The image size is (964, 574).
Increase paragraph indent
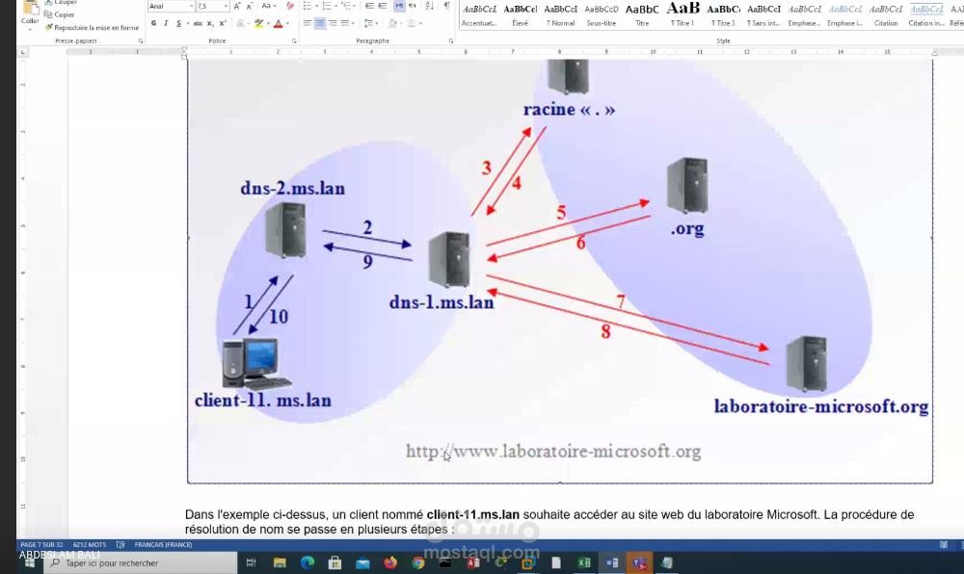[383, 6]
